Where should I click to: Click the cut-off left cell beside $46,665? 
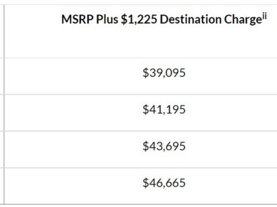2,186
